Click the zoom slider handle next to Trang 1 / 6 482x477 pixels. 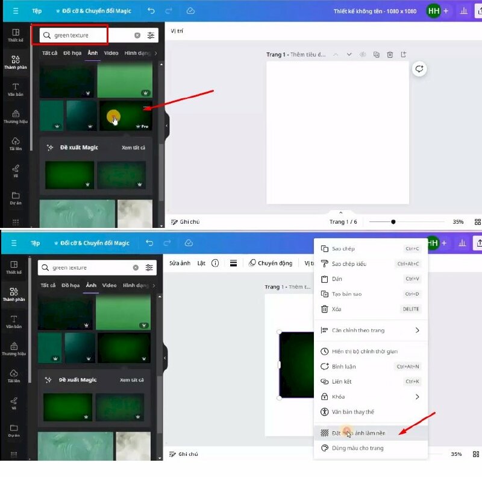pos(393,222)
